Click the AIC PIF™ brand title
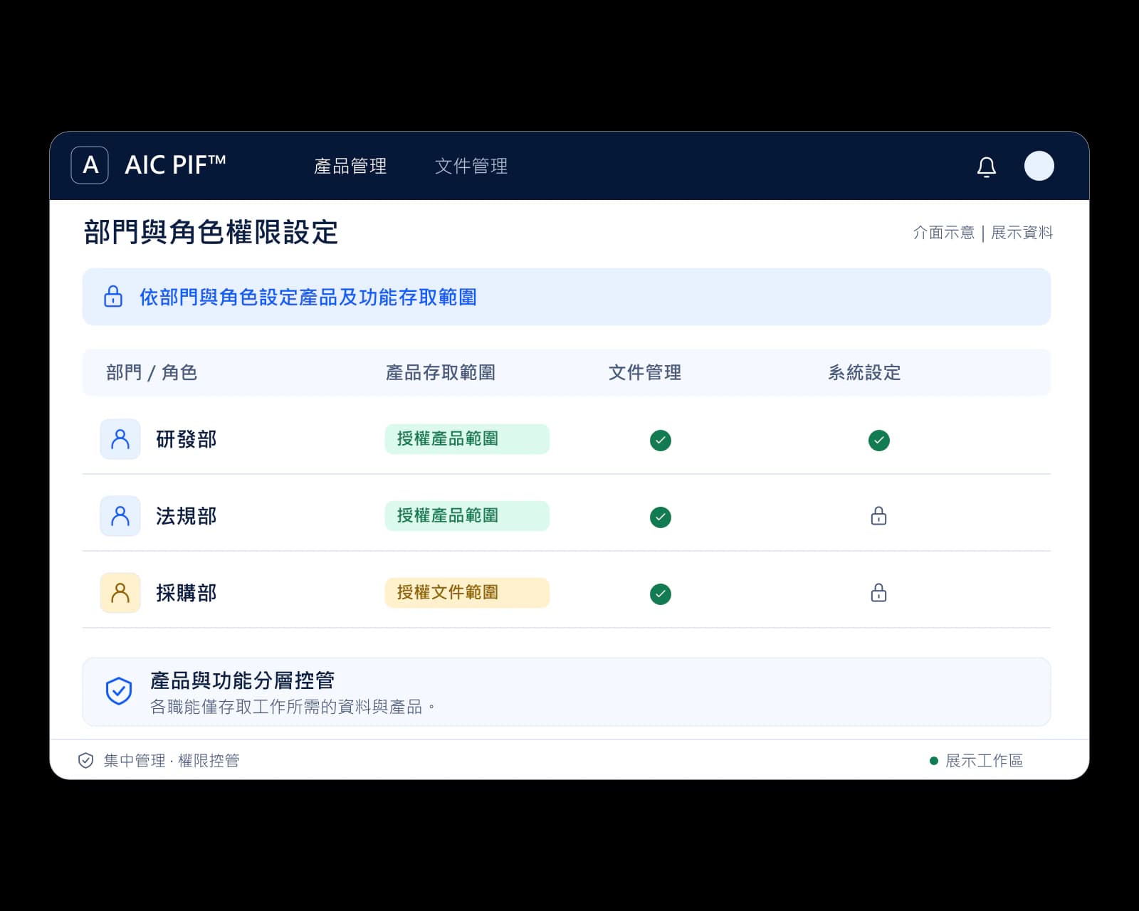 175,165
